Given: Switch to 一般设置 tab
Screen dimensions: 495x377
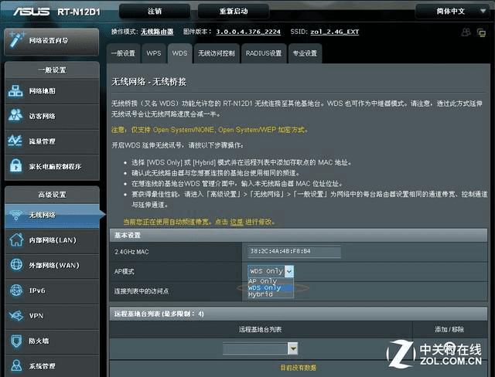Looking at the screenshot, I should click(123, 53).
